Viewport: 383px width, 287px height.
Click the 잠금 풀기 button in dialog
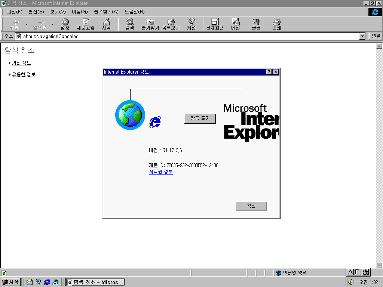(200, 118)
